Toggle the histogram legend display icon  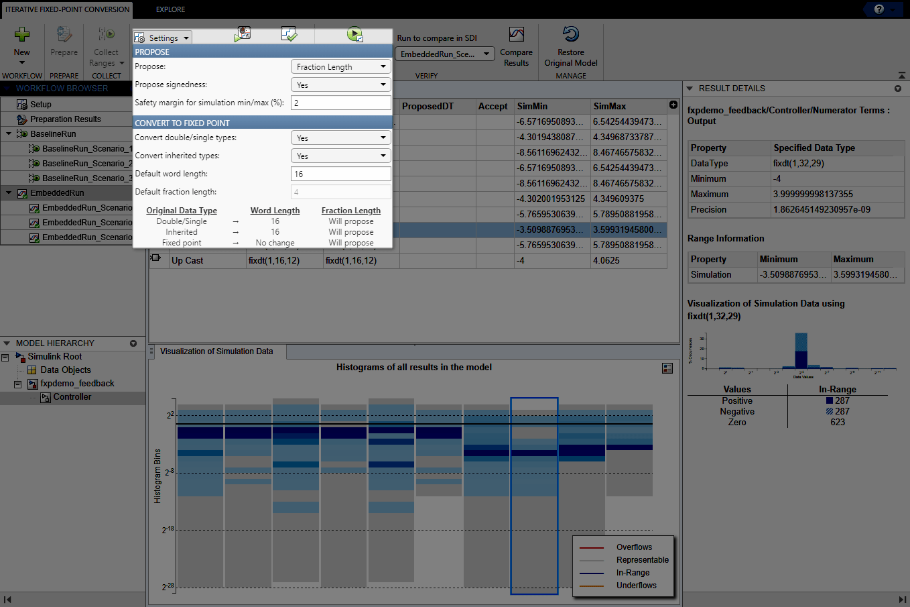click(x=667, y=368)
